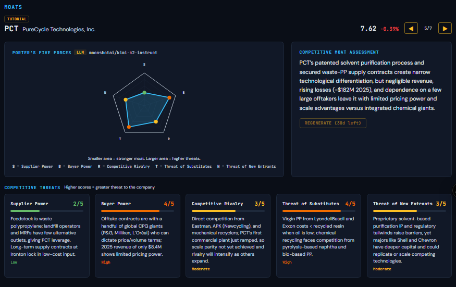This screenshot has height=287, width=456.
Task: Click the -0.39% price change
Action: [390, 29]
